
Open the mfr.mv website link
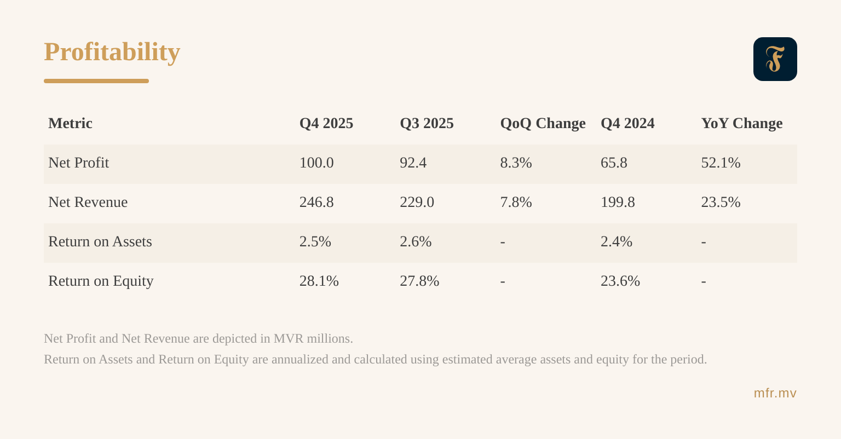coord(775,394)
